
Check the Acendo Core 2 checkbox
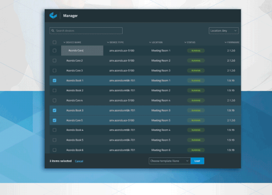pyautogui.click(x=54, y=61)
